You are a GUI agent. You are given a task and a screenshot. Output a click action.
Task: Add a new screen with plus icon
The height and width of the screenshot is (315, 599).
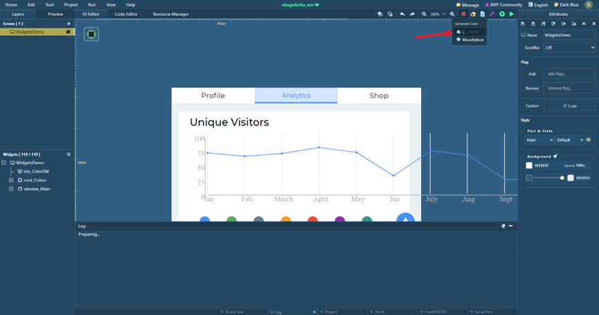tap(69, 24)
